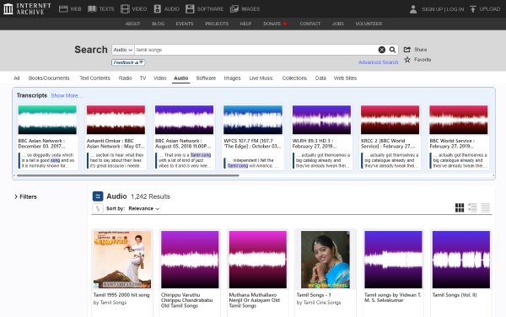Click the Share icon
This screenshot has height=317, width=506.
407,50
